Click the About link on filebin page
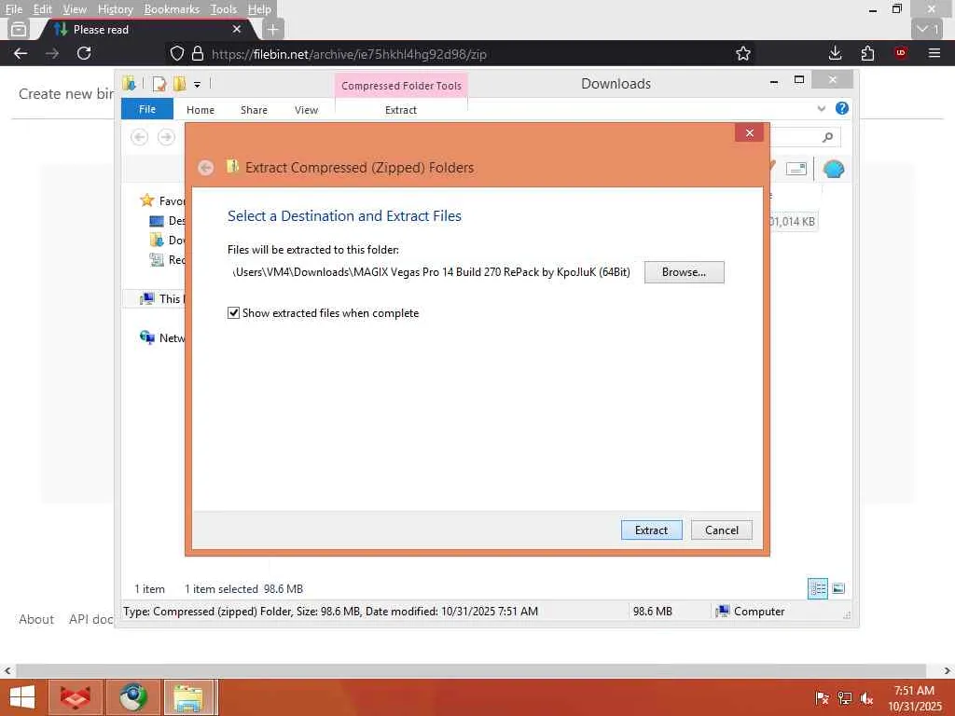This screenshot has width=955, height=716. pyautogui.click(x=36, y=619)
